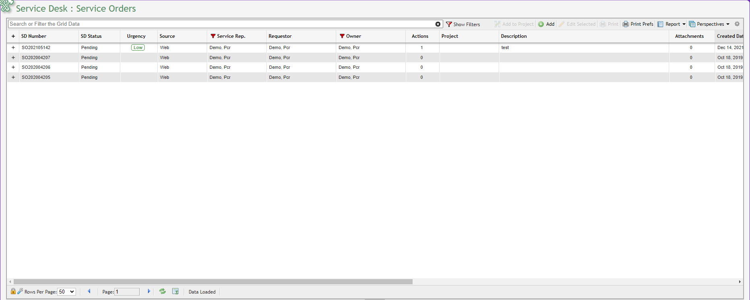The height and width of the screenshot is (300, 750).
Task: Open the Perspectives menu
Action: (709, 24)
